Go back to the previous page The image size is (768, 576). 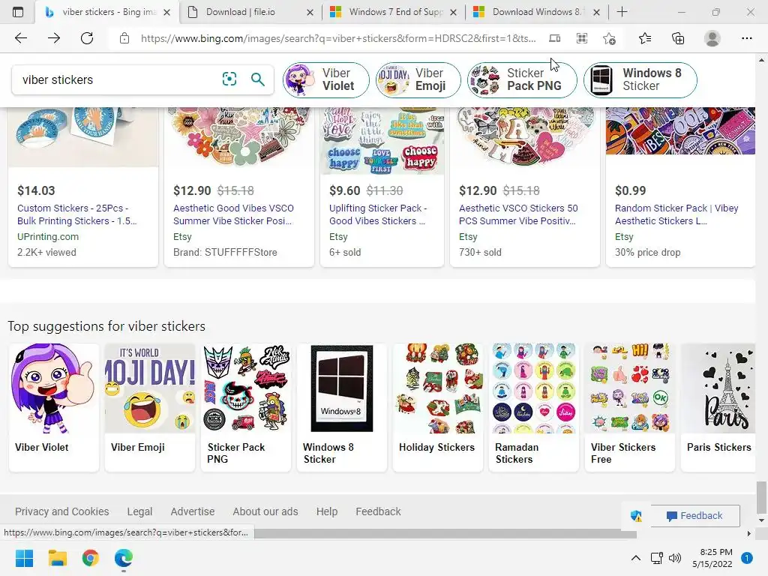[x=20, y=38]
